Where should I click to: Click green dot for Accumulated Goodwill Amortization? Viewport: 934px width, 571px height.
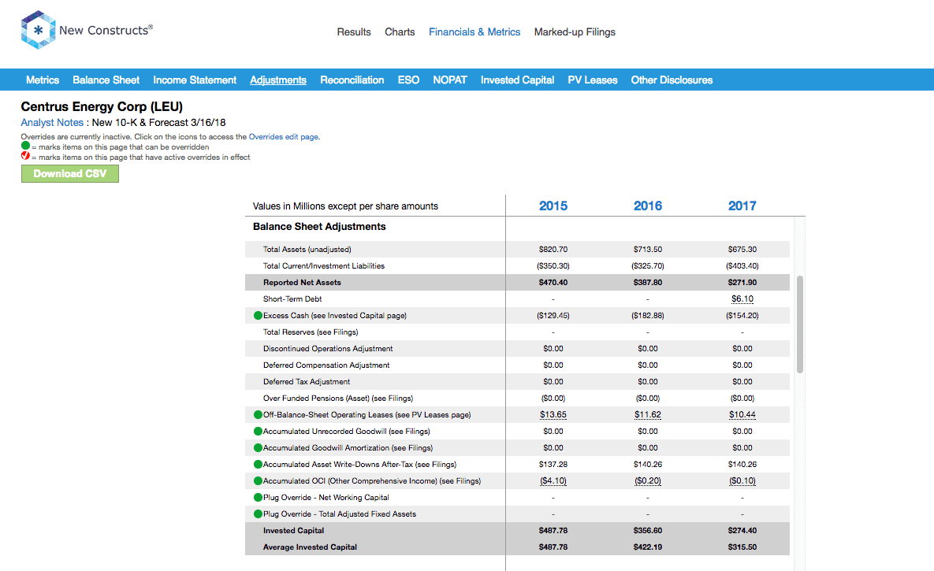(258, 448)
